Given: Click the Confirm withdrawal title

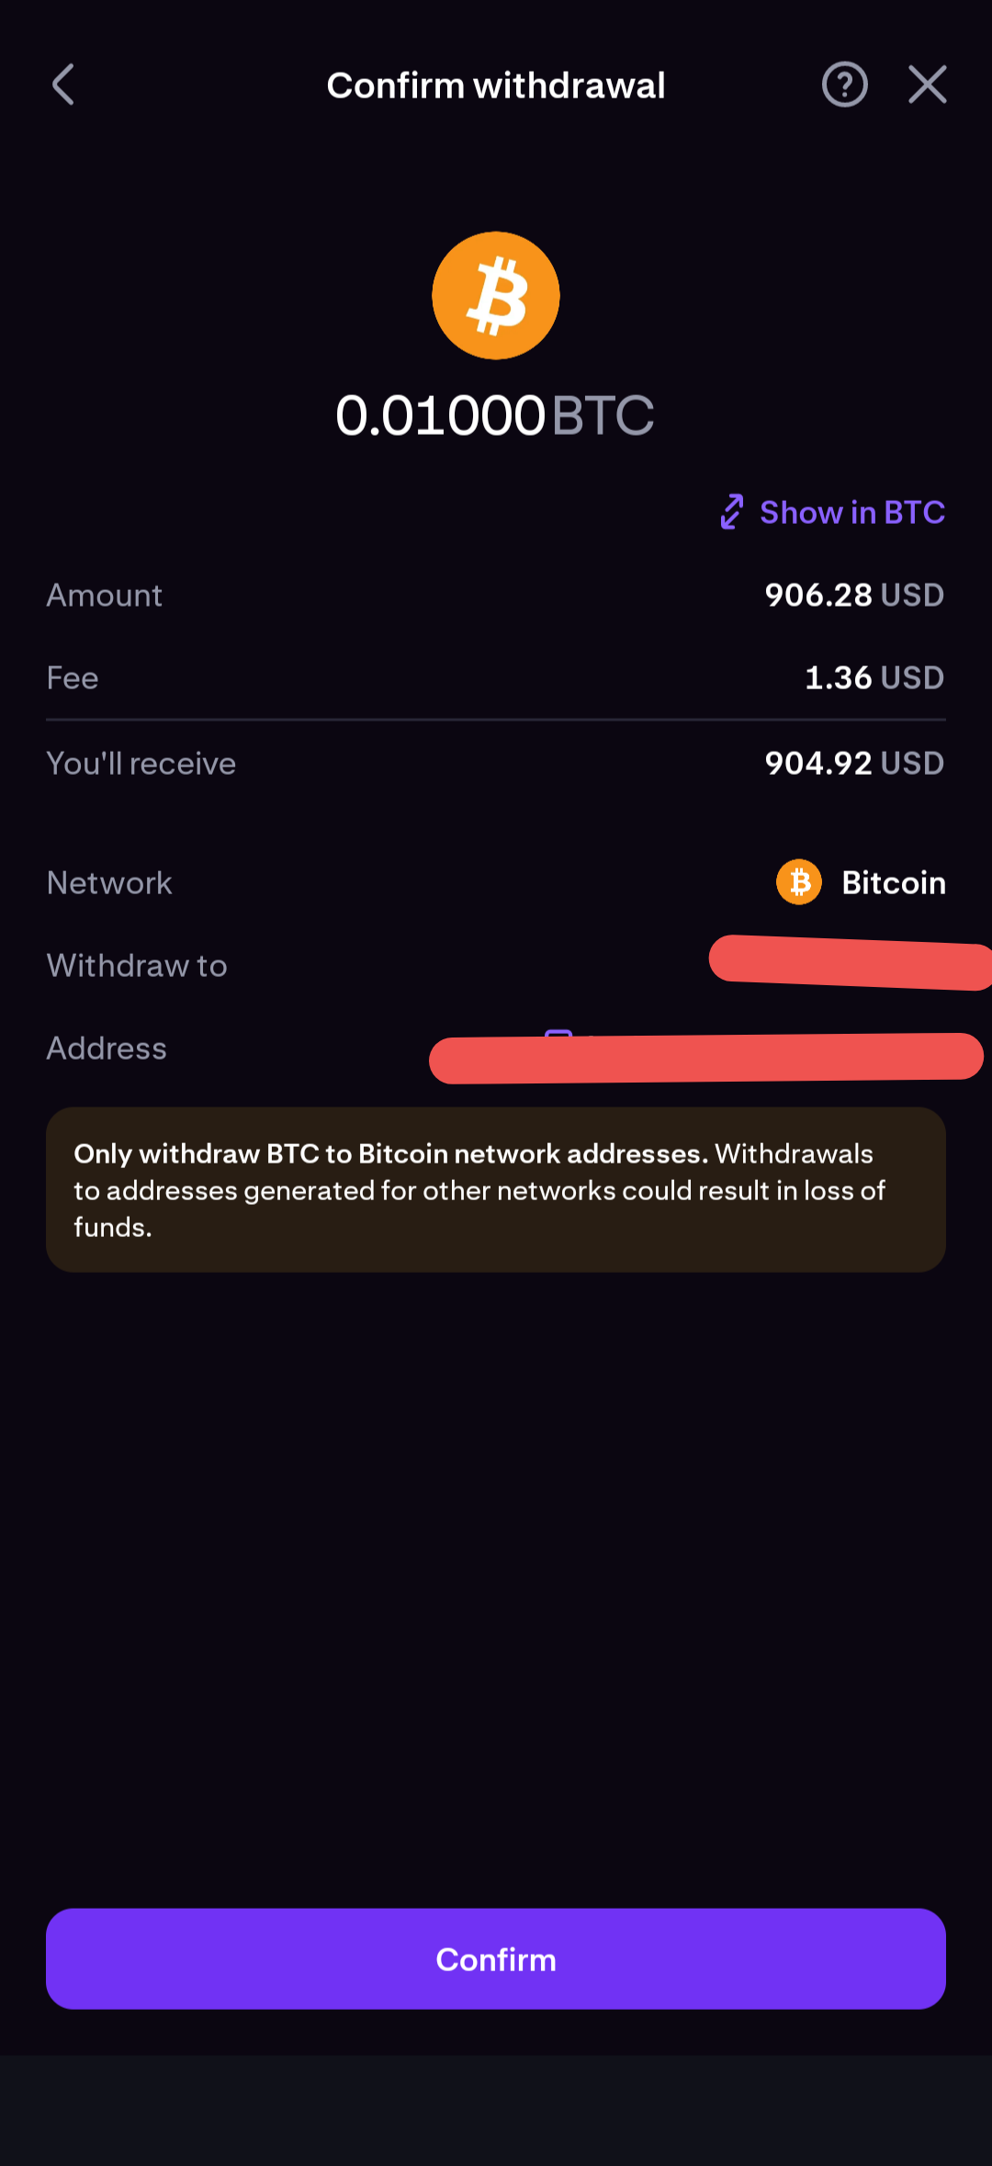Looking at the screenshot, I should [496, 85].
